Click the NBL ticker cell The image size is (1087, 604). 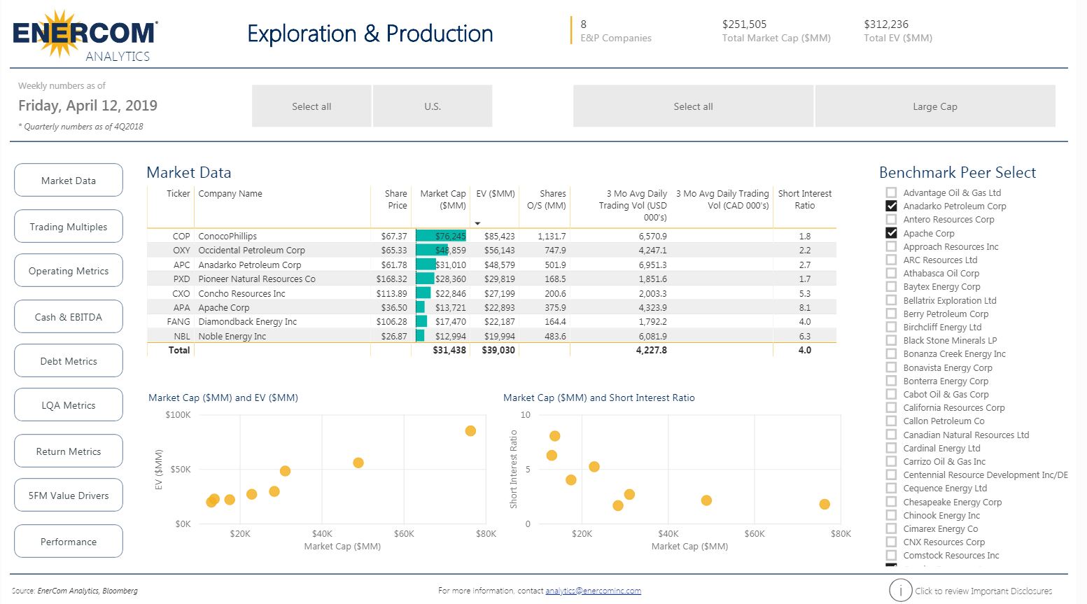point(181,336)
